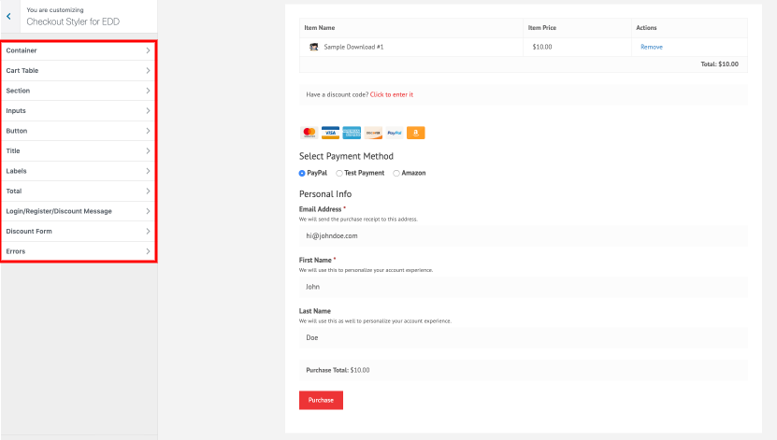This screenshot has height=440, width=777.
Task: Expand the Total panel chevron
Action: [148, 192]
